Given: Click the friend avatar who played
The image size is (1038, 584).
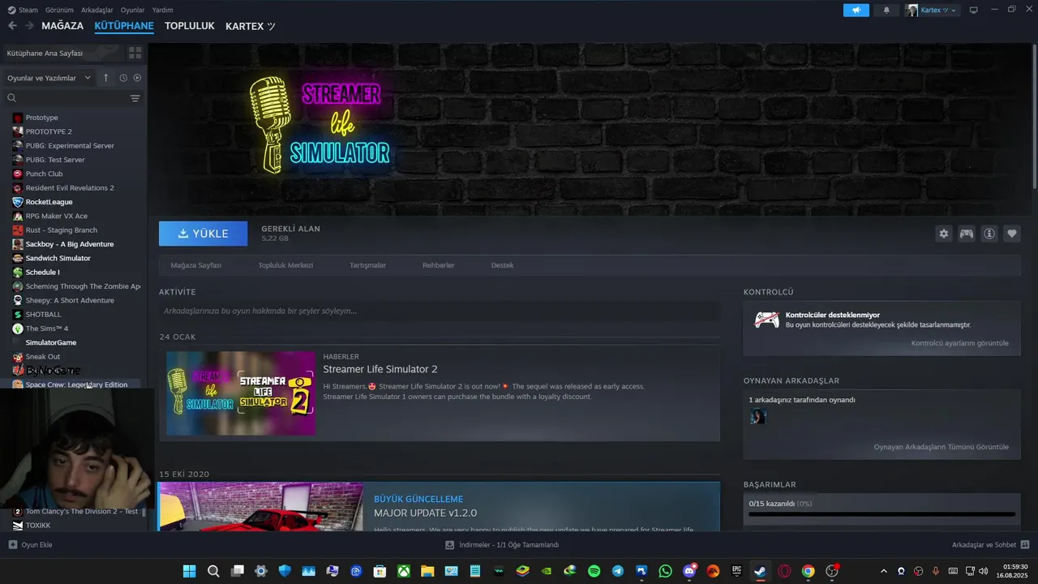Looking at the screenshot, I should coord(758,417).
